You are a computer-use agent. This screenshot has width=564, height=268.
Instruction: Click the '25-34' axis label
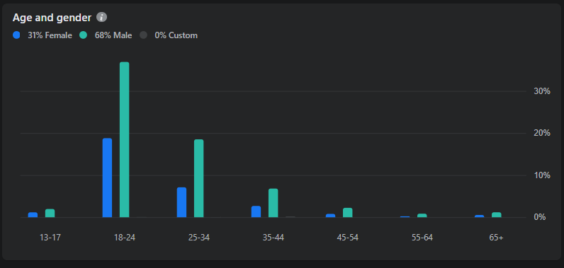tap(199, 238)
